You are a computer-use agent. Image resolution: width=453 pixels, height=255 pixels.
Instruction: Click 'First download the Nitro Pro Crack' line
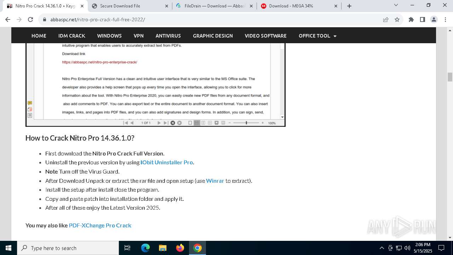click(x=105, y=154)
